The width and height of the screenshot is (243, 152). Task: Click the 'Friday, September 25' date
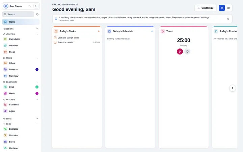65,4
